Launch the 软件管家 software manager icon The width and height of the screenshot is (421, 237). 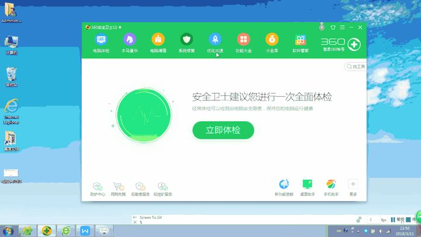click(x=301, y=43)
